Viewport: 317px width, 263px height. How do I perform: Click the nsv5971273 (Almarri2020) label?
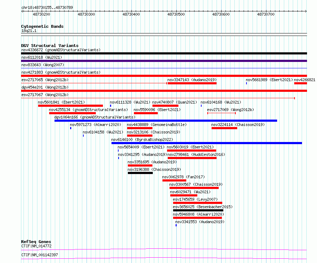point(95,125)
